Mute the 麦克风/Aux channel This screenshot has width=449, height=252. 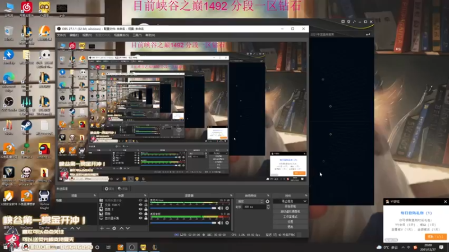(x=220, y=208)
